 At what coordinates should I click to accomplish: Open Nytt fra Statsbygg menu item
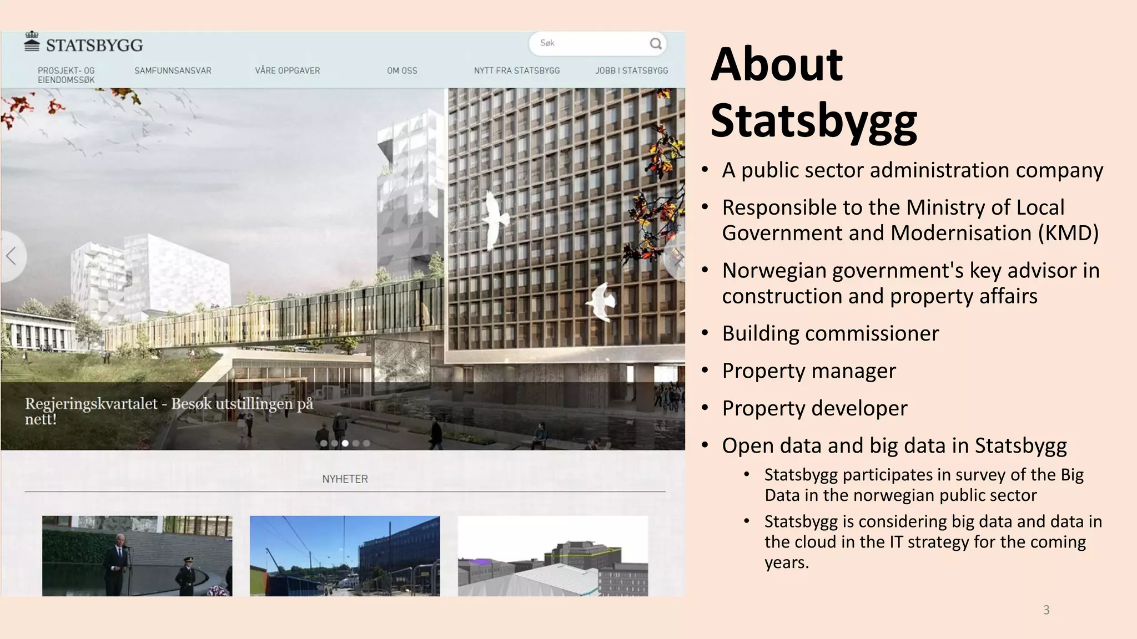(517, 70)
